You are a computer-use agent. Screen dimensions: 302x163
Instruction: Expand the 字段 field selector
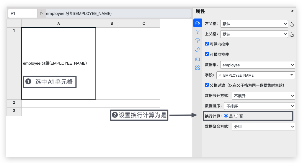[x=256, y=75]
